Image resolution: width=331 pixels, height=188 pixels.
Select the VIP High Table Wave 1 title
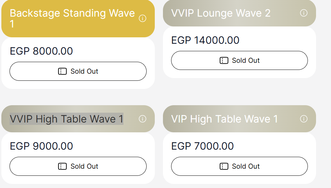point(225,119)
